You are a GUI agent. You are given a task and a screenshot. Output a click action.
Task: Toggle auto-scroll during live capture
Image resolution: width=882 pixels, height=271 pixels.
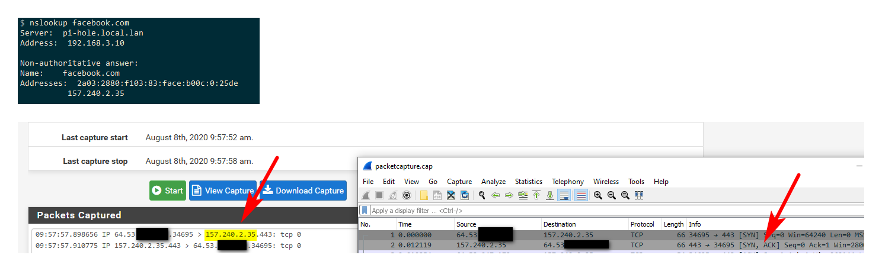[564, 195]
